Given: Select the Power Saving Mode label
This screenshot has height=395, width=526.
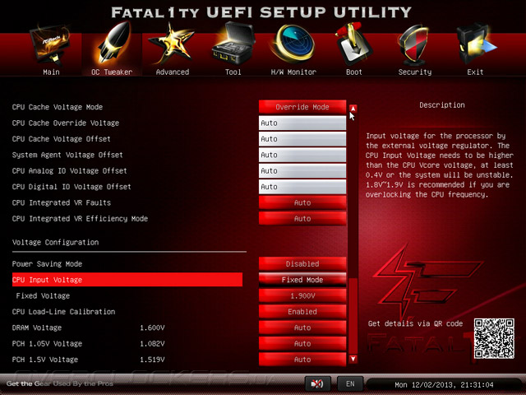Looking at the screenshot, I should coord(47,263).
